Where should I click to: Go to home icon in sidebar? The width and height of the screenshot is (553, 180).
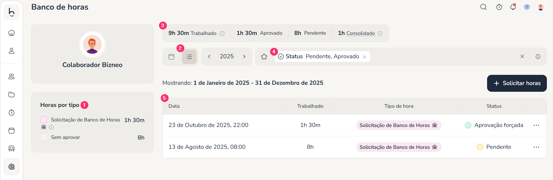point(12,33)
